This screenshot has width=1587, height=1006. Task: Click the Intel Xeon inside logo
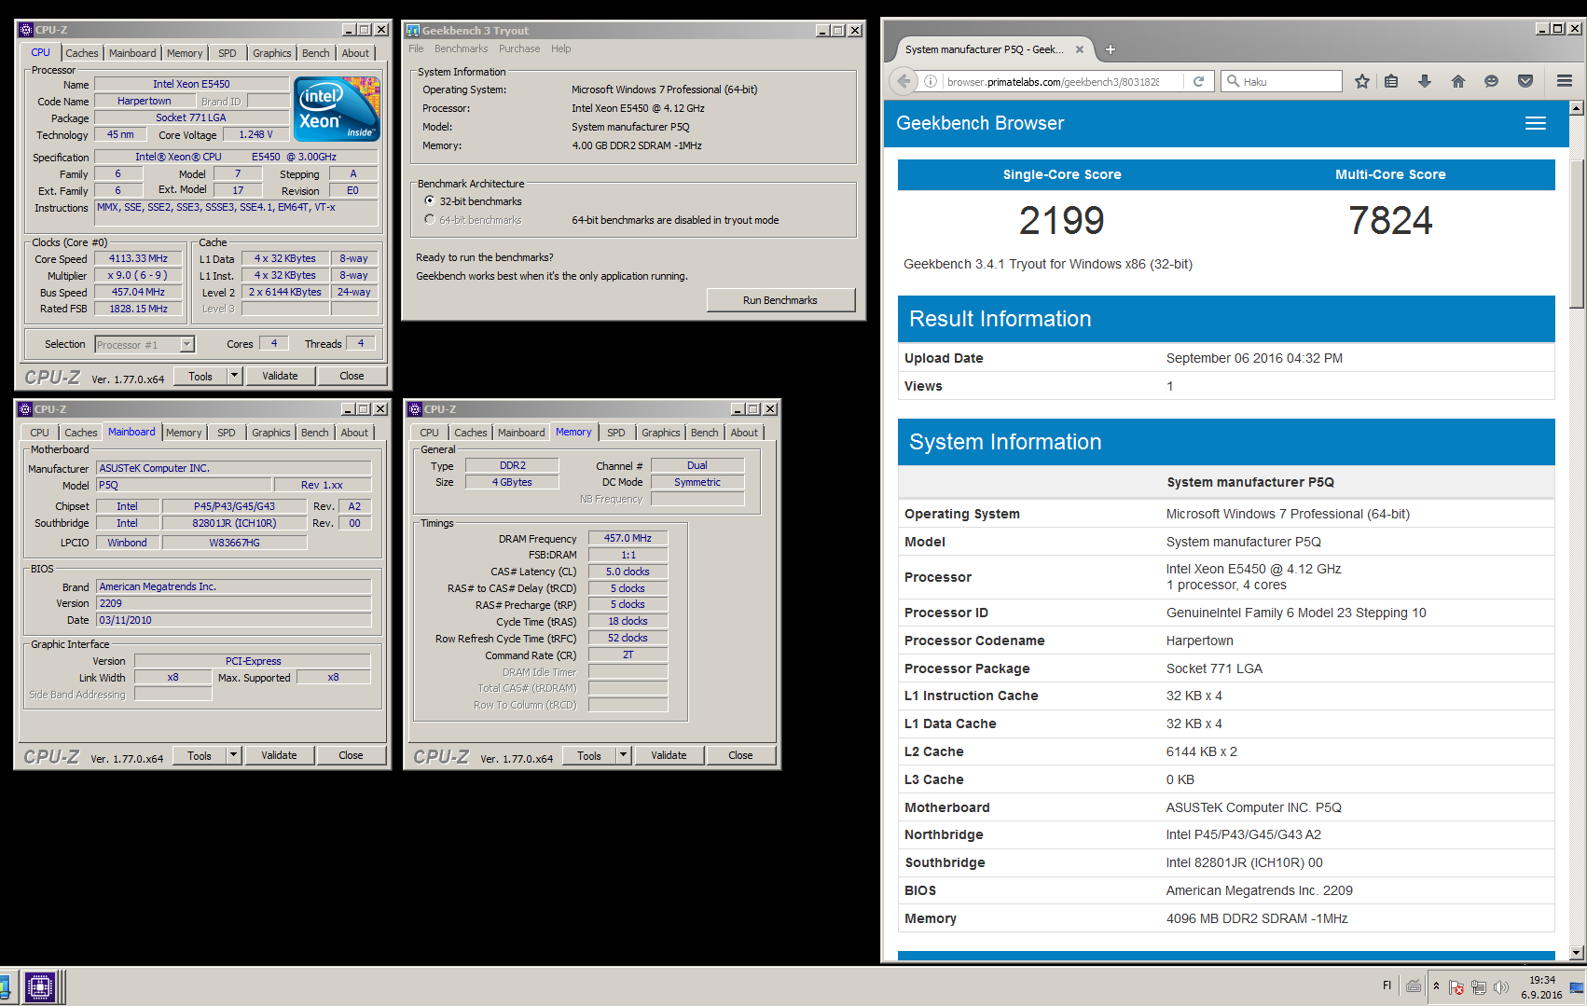coord(337,109)
